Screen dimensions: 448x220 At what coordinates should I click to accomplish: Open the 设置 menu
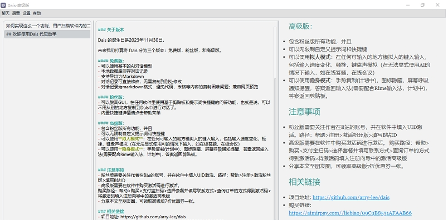[26, 13]
